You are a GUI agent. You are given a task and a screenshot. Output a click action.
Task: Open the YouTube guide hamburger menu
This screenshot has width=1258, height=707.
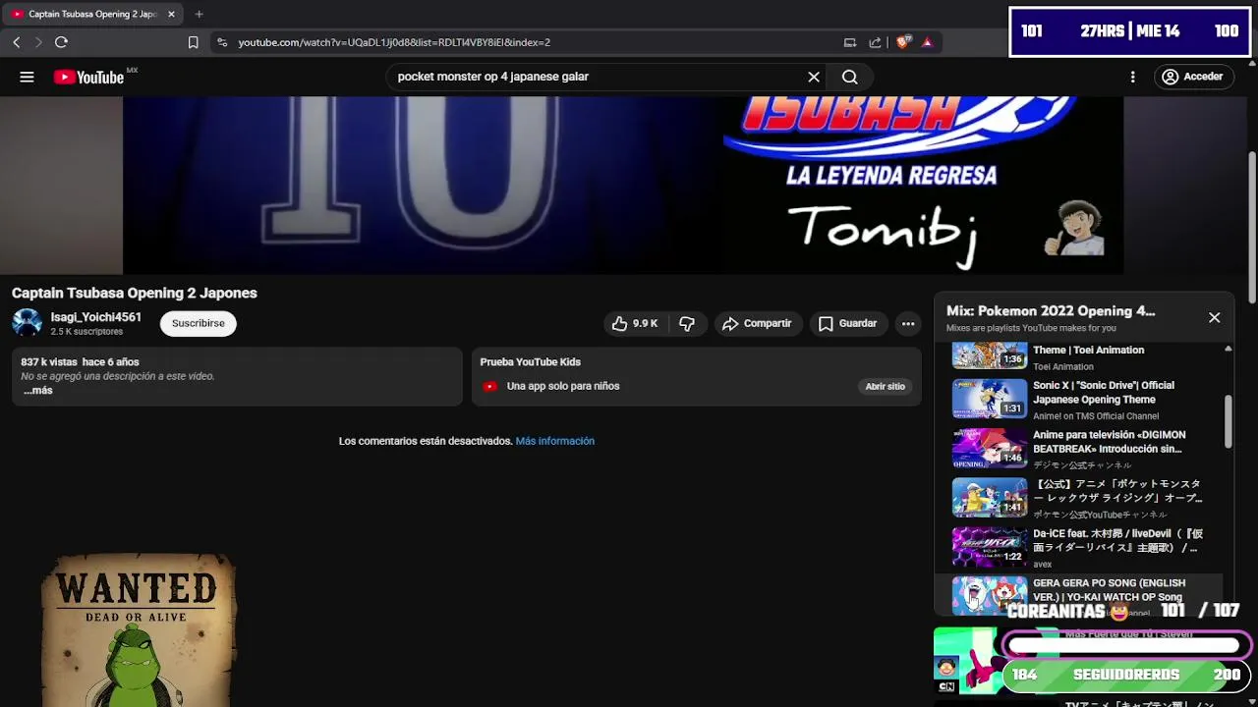click(27, 77)
